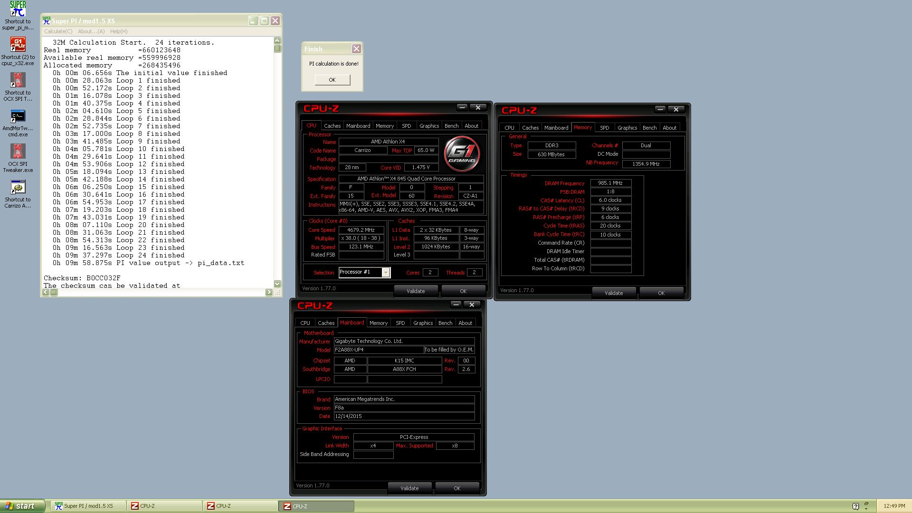Open the Super PI desktop shortcut
Viewport: 912px width, 513px height.
[x=18, y=15]
